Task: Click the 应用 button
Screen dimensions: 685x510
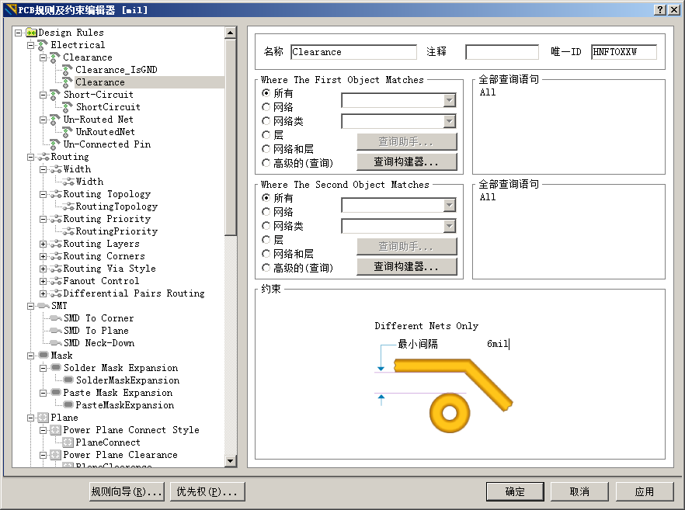Action: [x=645, y=491]
